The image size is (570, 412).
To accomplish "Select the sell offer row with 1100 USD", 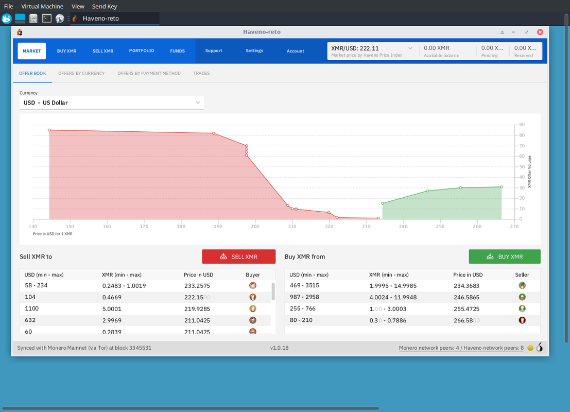I will pyautogui.click(x=145, y=308).
